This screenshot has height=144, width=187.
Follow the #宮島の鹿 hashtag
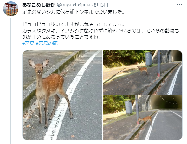click(47, 43)
